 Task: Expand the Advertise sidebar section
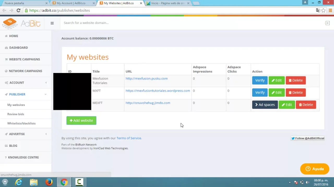(x=26, y=134)
